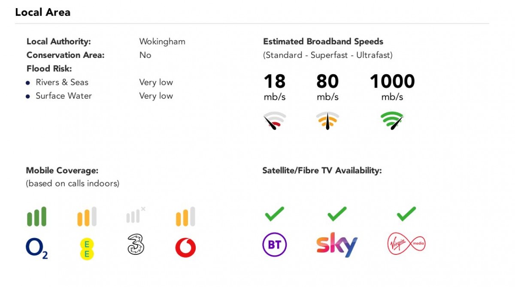Click the O2 network logo

pyautogui.click(x=36, y=248)
